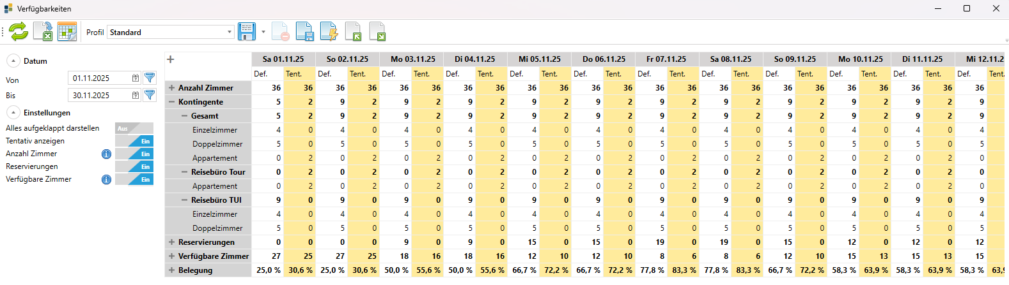
Task: Click the Einstellungen section label
Action: tap(47, 113)
